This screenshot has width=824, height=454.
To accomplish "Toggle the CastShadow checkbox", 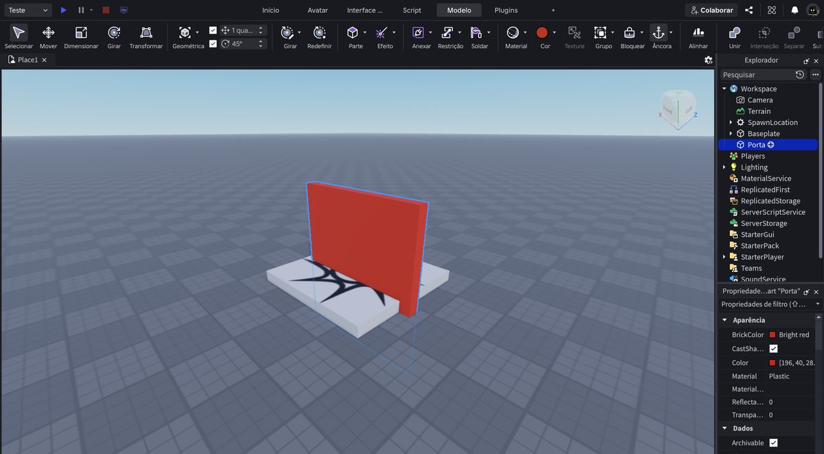I will pos(773,349).
